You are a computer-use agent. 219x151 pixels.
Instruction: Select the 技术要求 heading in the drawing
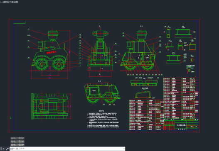tap(101, 111)
